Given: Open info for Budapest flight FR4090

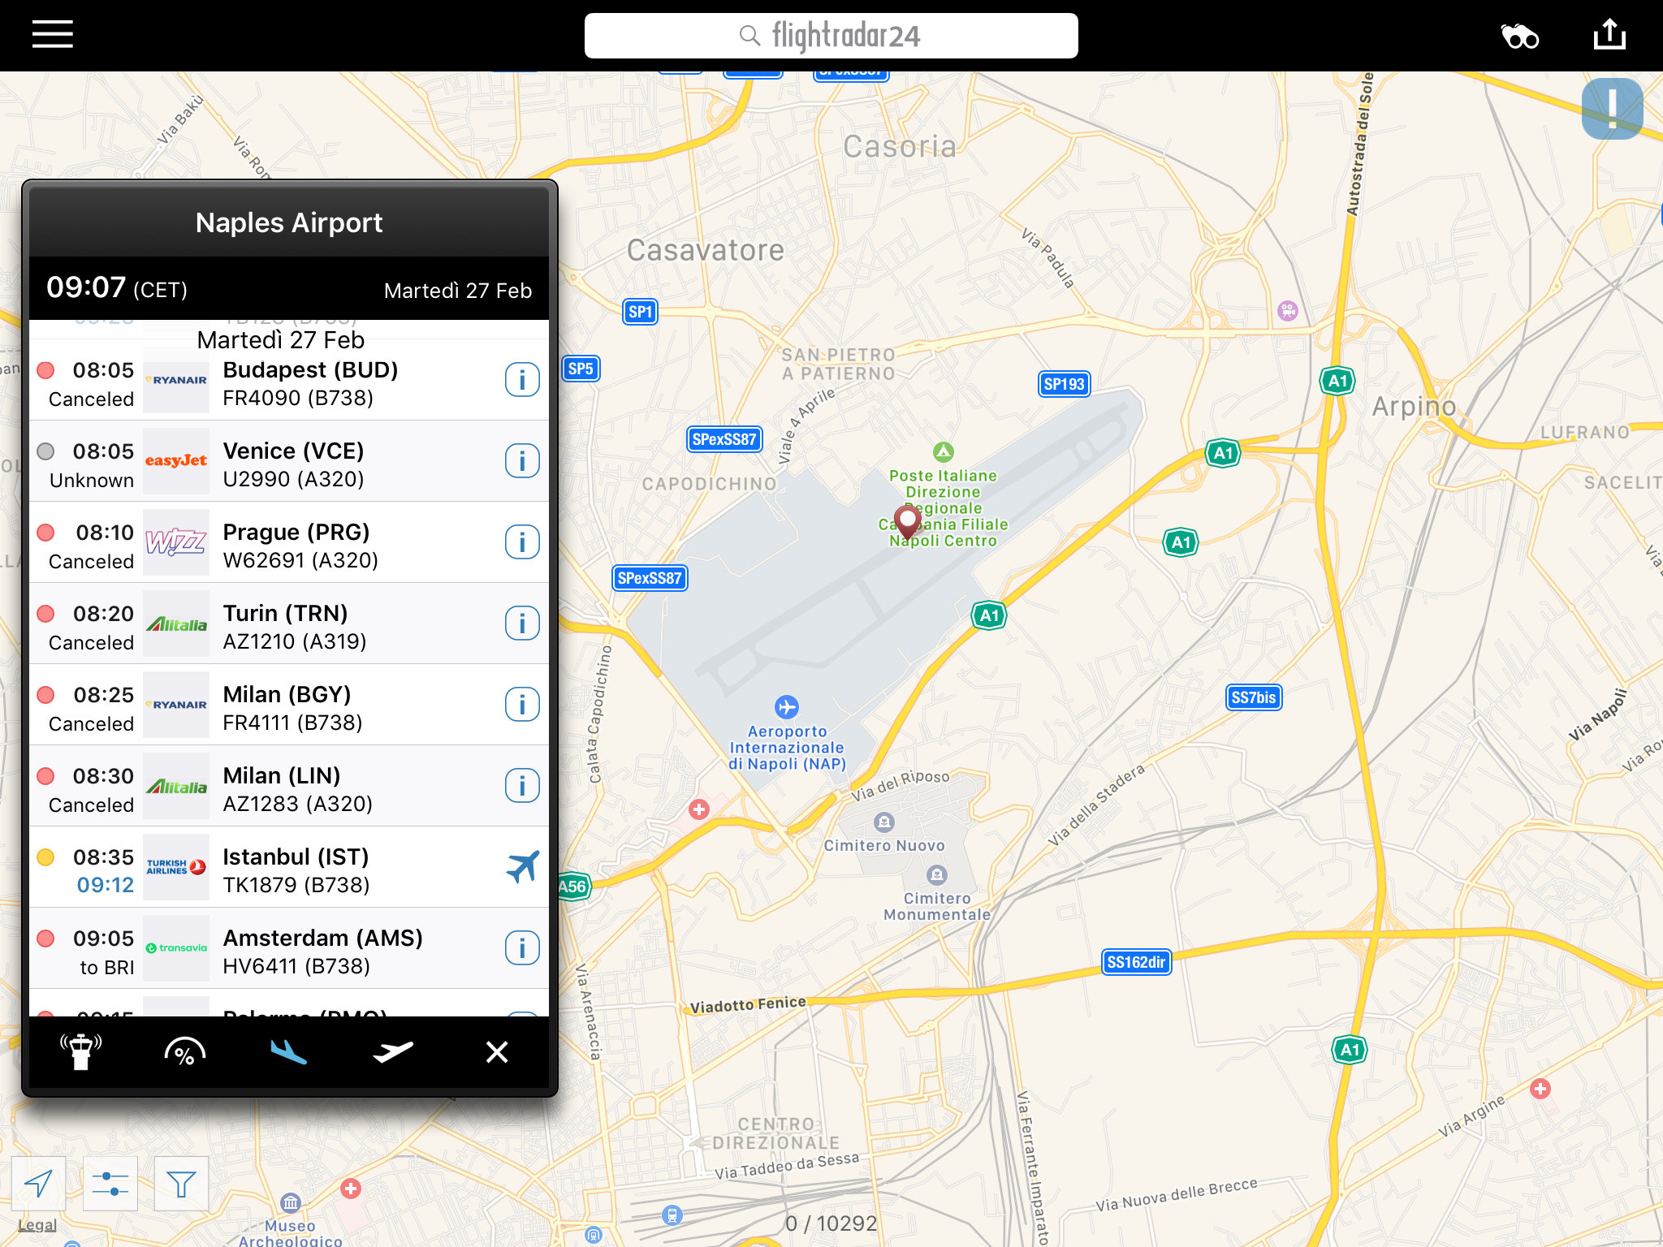Looking at the screenshot, I should point(522,380).
